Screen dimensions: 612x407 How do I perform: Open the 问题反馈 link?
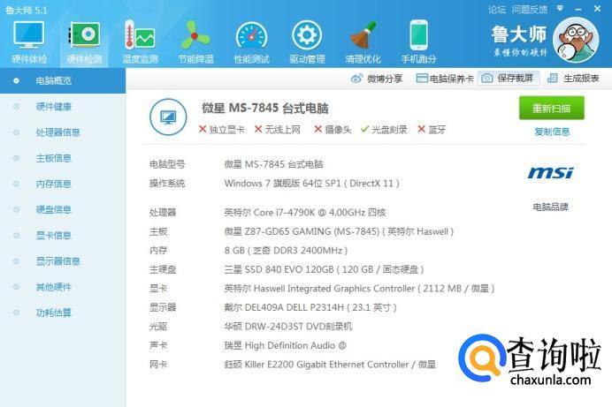530,10
